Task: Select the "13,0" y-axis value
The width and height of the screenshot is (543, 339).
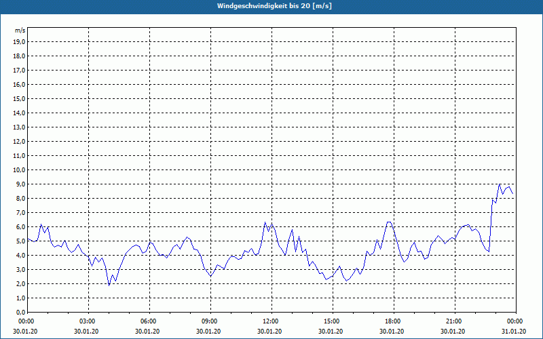Action: [19, 127]
